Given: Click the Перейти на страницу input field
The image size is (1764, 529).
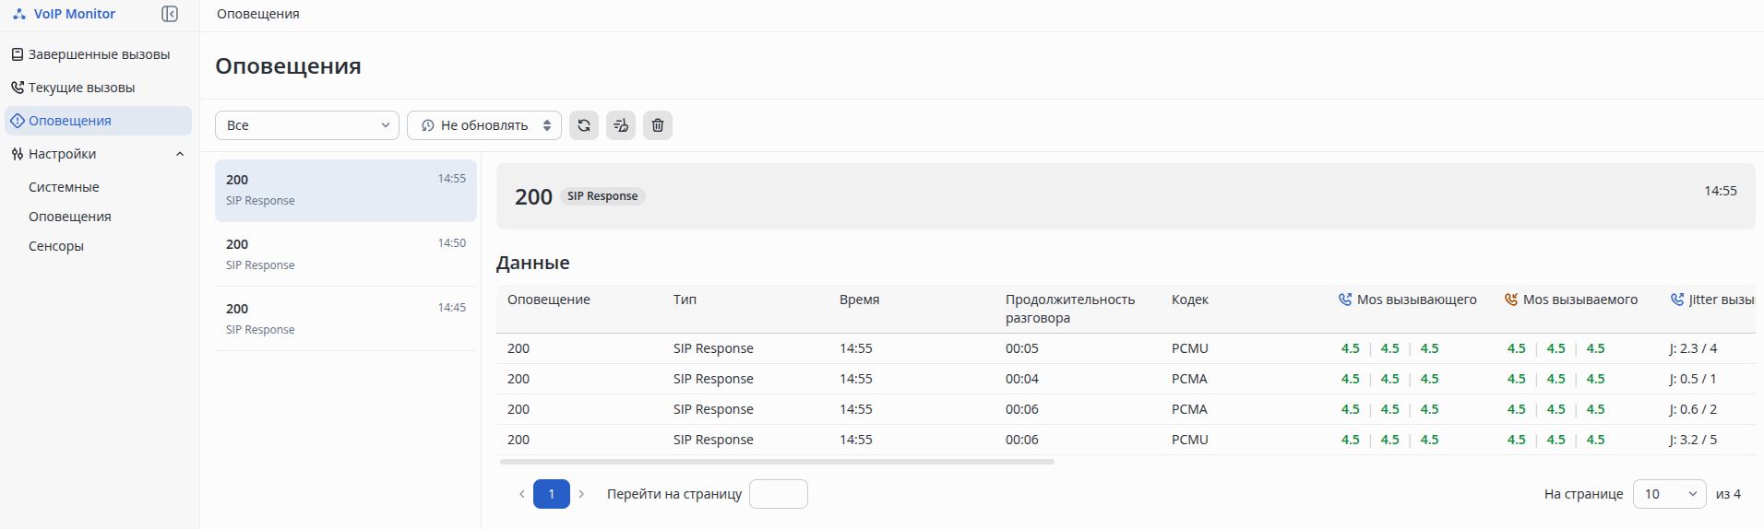Looking at the screenshot, I should [778, 494].
